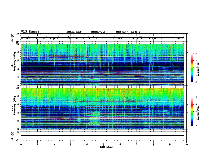
Task: Click the ch.1 spectrogram colorbar
Action: pos(192,68)
